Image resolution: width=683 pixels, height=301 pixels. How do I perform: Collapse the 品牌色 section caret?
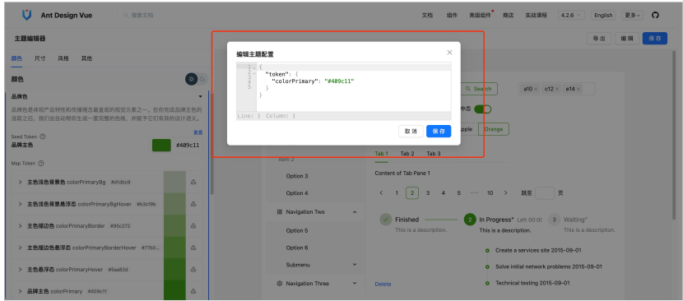click(x=200, y=96)
